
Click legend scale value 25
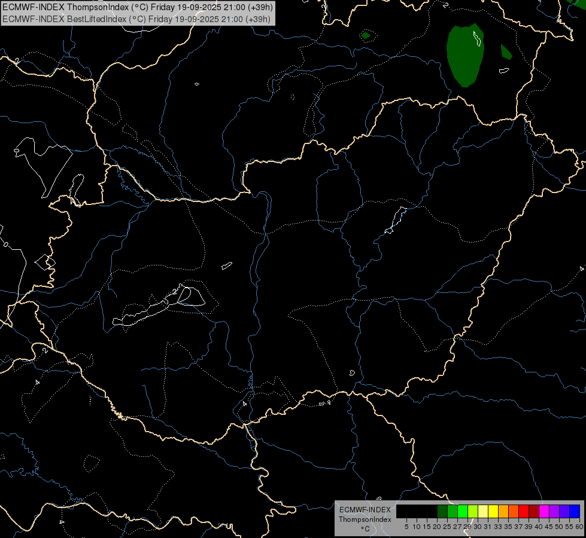tap(447, 527)
